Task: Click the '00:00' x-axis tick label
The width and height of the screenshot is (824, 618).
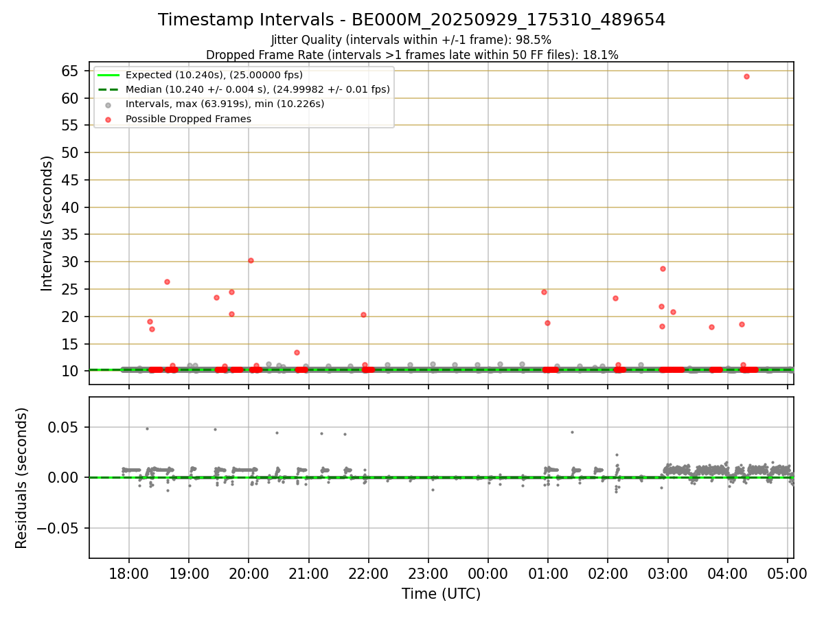Action: pyautogui.click(x=488, y=574)
